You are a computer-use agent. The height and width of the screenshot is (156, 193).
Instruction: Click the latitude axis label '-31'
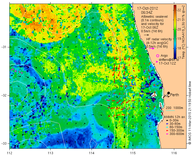coord(4,47)
